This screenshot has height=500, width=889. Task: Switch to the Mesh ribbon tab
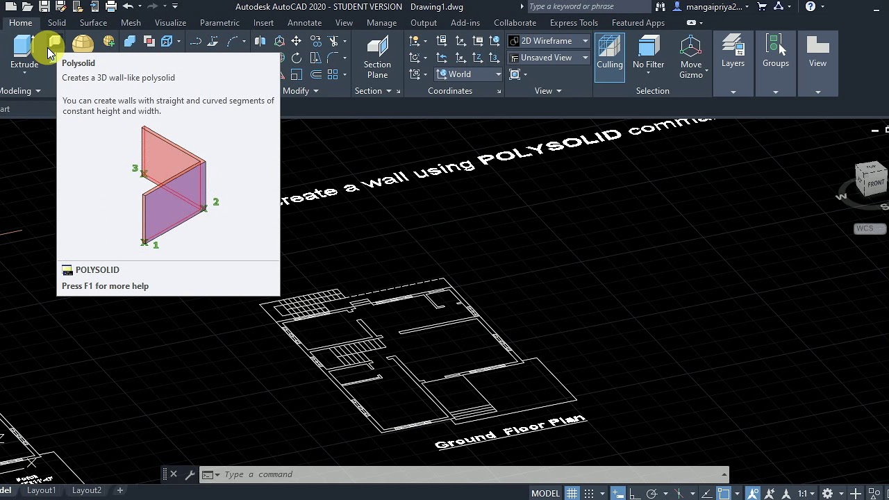(131, 23)
